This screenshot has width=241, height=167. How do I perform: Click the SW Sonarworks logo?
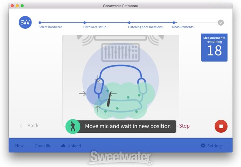(25, 22)
